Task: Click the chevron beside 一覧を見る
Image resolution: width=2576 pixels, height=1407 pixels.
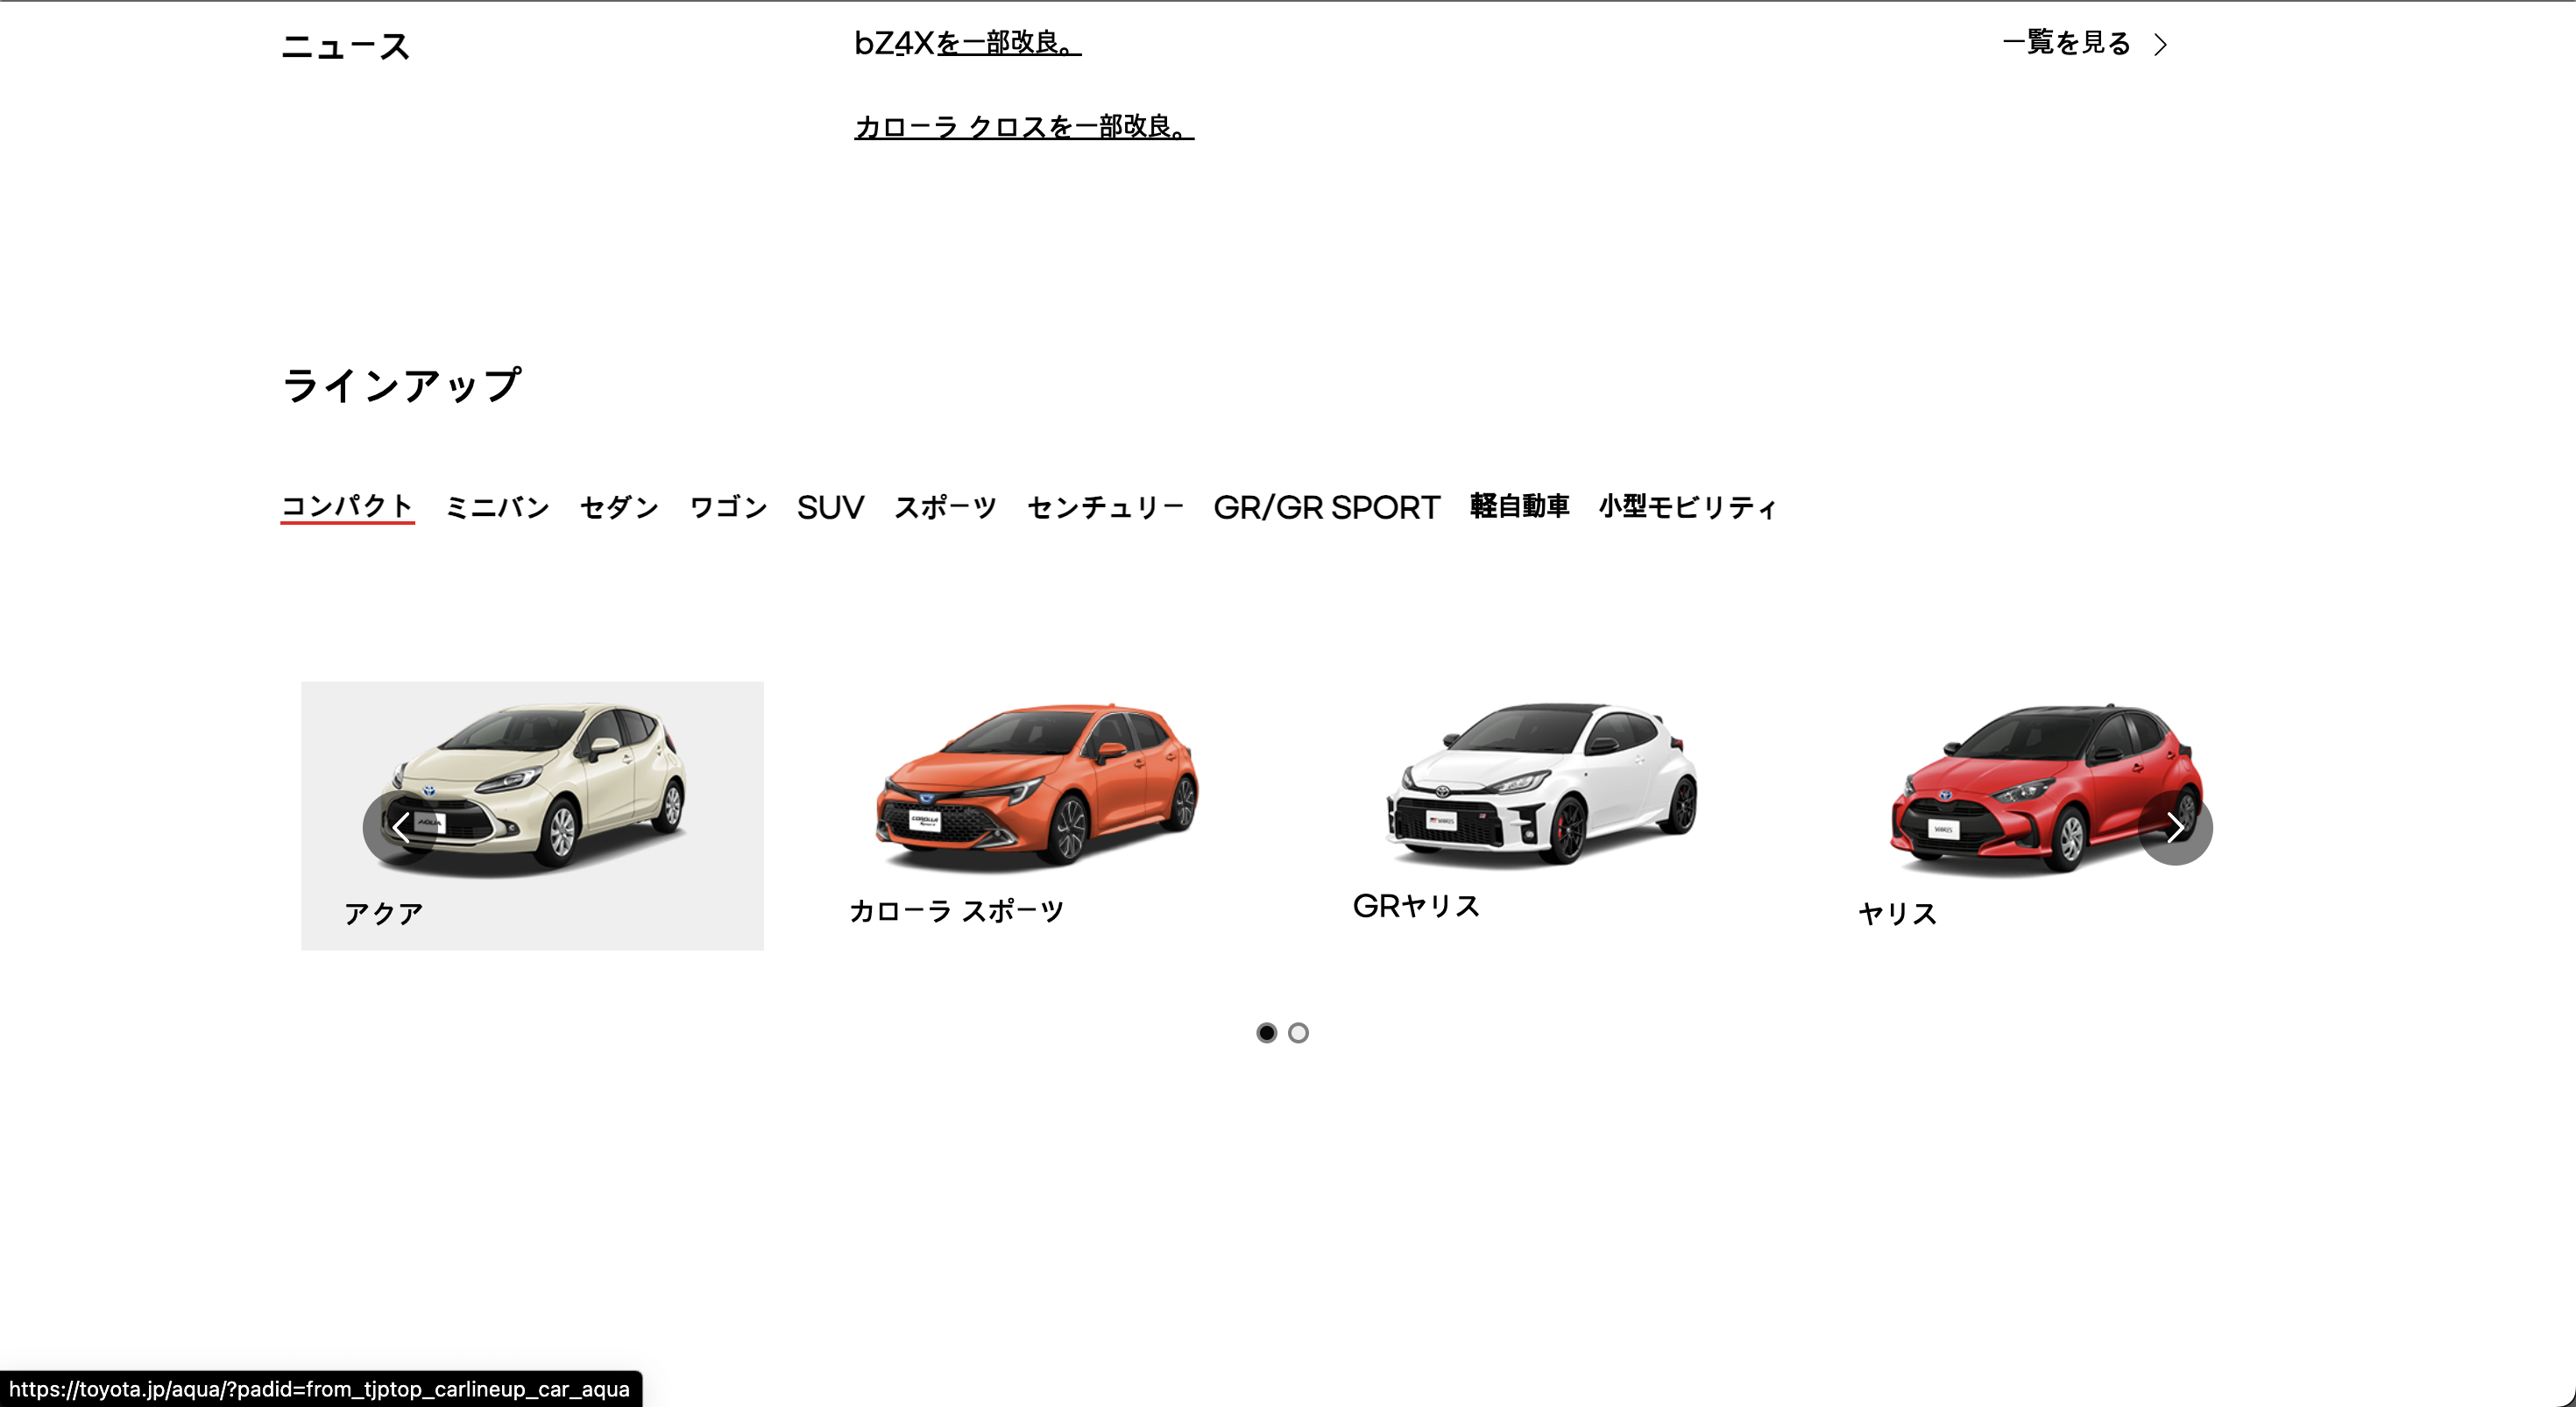Action: pos(2161,44)
